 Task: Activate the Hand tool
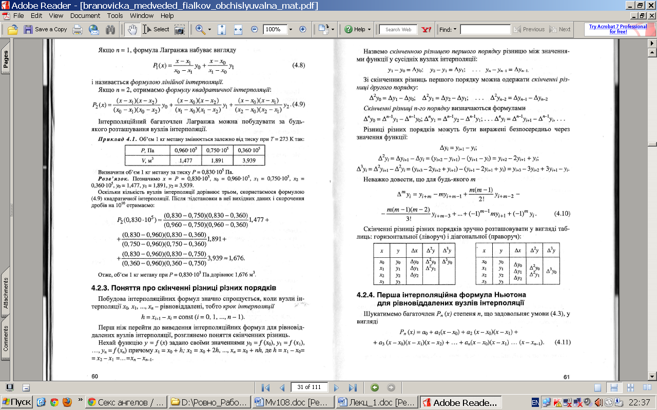tap(131, 29)
